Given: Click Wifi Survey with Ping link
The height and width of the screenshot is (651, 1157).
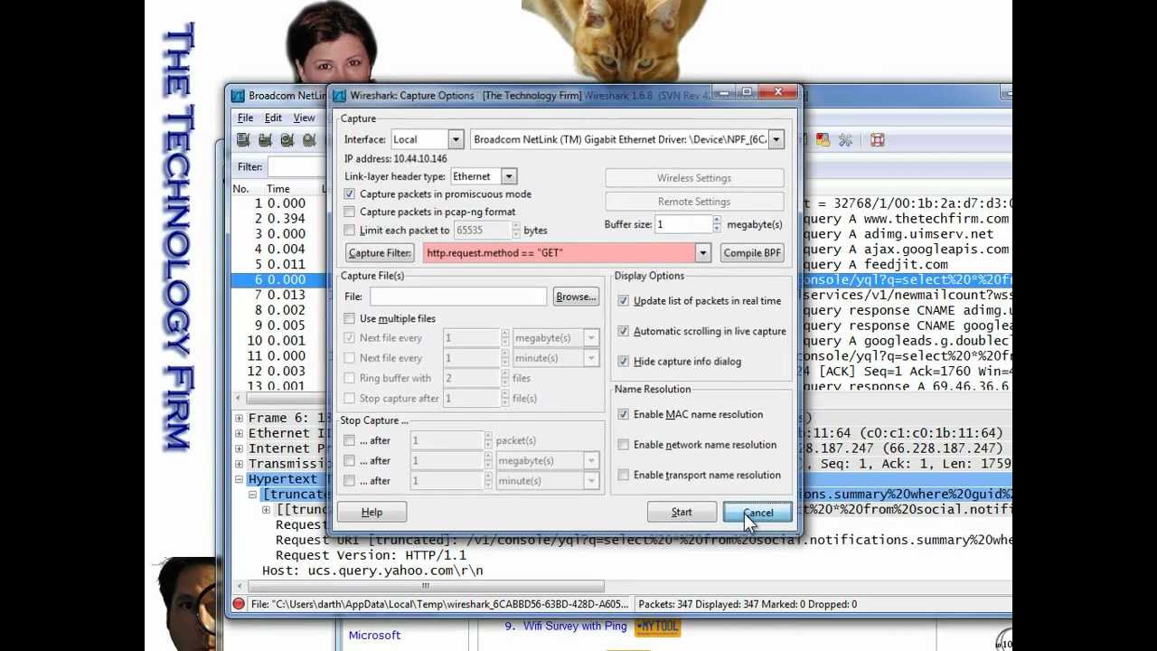Looking at the screenshot, I should tap(575, 626).
